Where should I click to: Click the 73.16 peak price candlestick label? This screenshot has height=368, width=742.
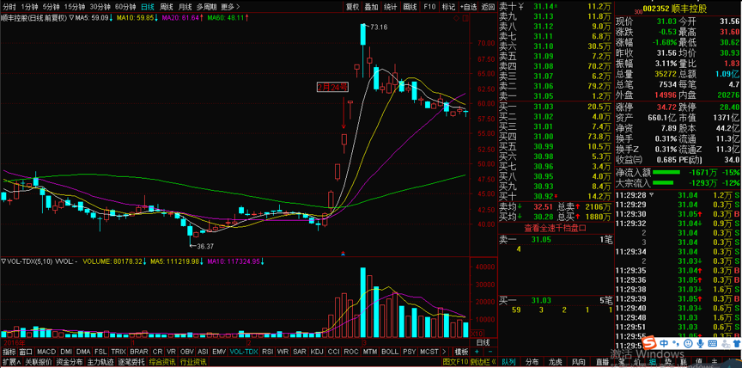(379, 28)
